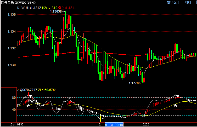Click the 15分 timeframe label

12,125
